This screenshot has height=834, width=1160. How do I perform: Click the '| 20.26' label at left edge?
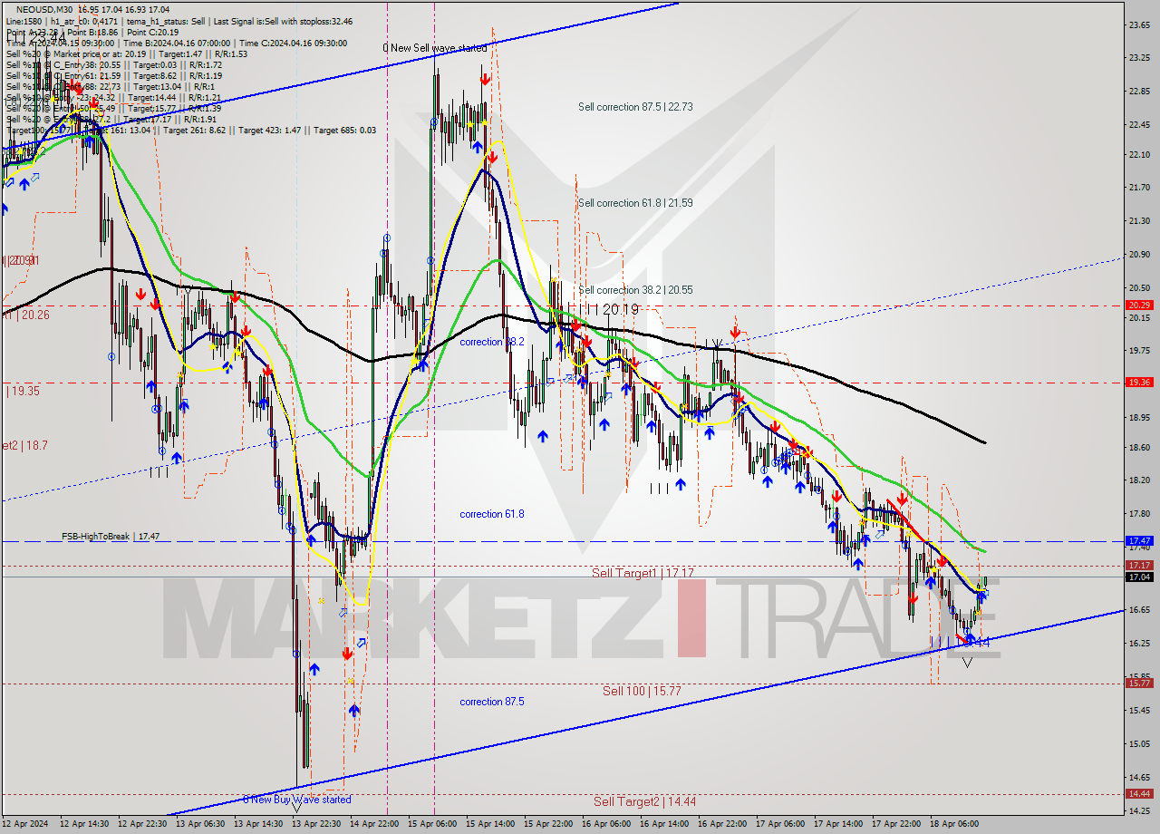coord(25,315)
